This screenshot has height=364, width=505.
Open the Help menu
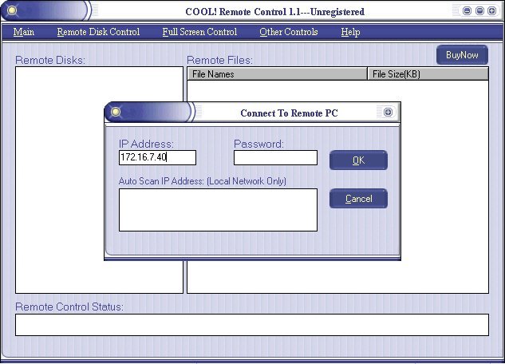(350, 32)
